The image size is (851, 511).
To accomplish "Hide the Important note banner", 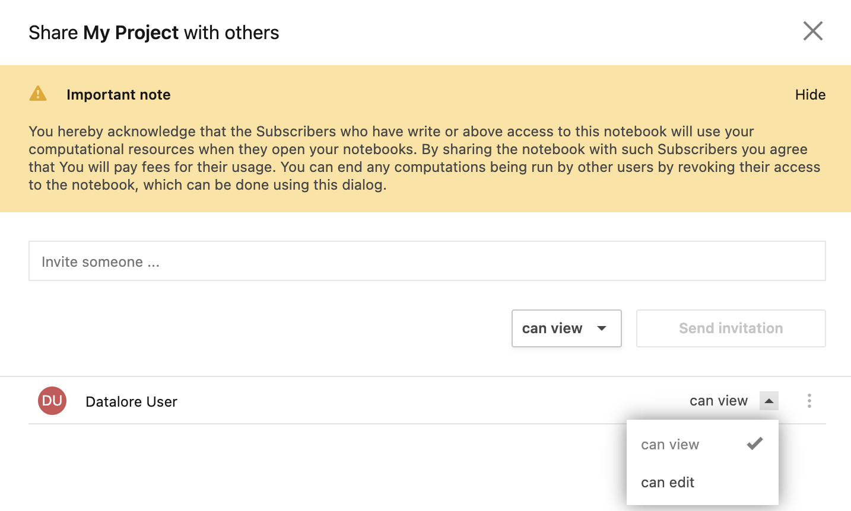I will pos(810,95).
